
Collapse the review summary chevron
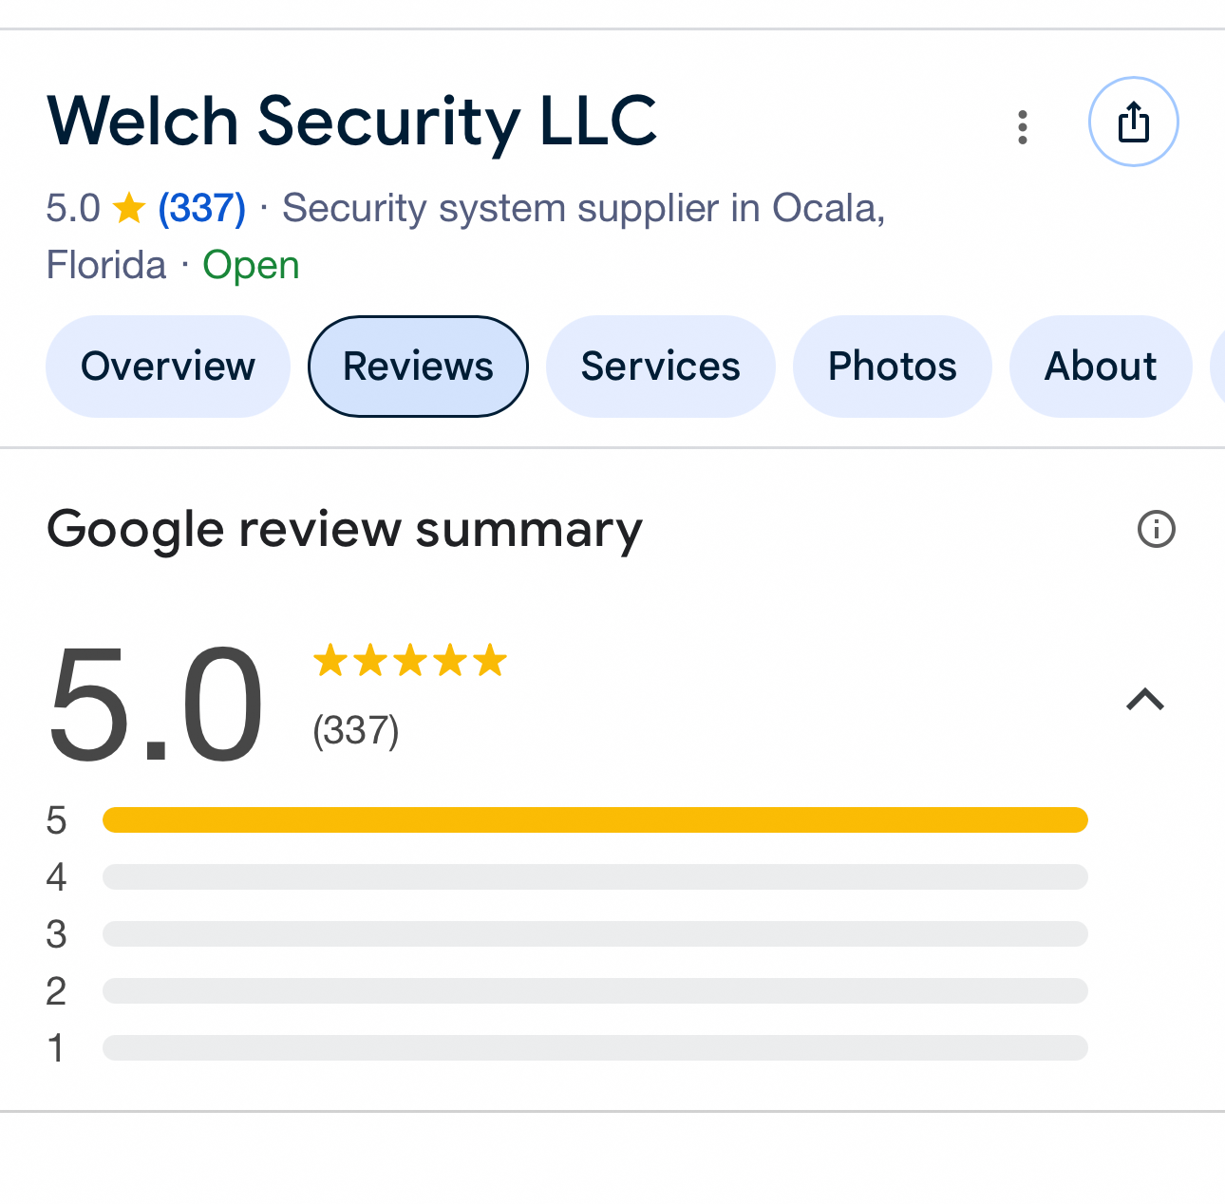1144,700
